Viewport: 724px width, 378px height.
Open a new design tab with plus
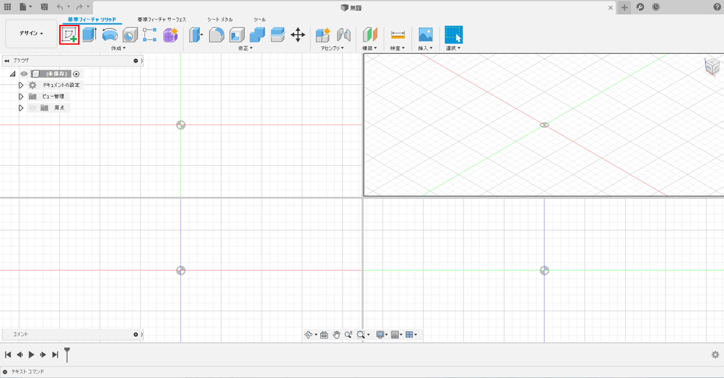[624, 7]
